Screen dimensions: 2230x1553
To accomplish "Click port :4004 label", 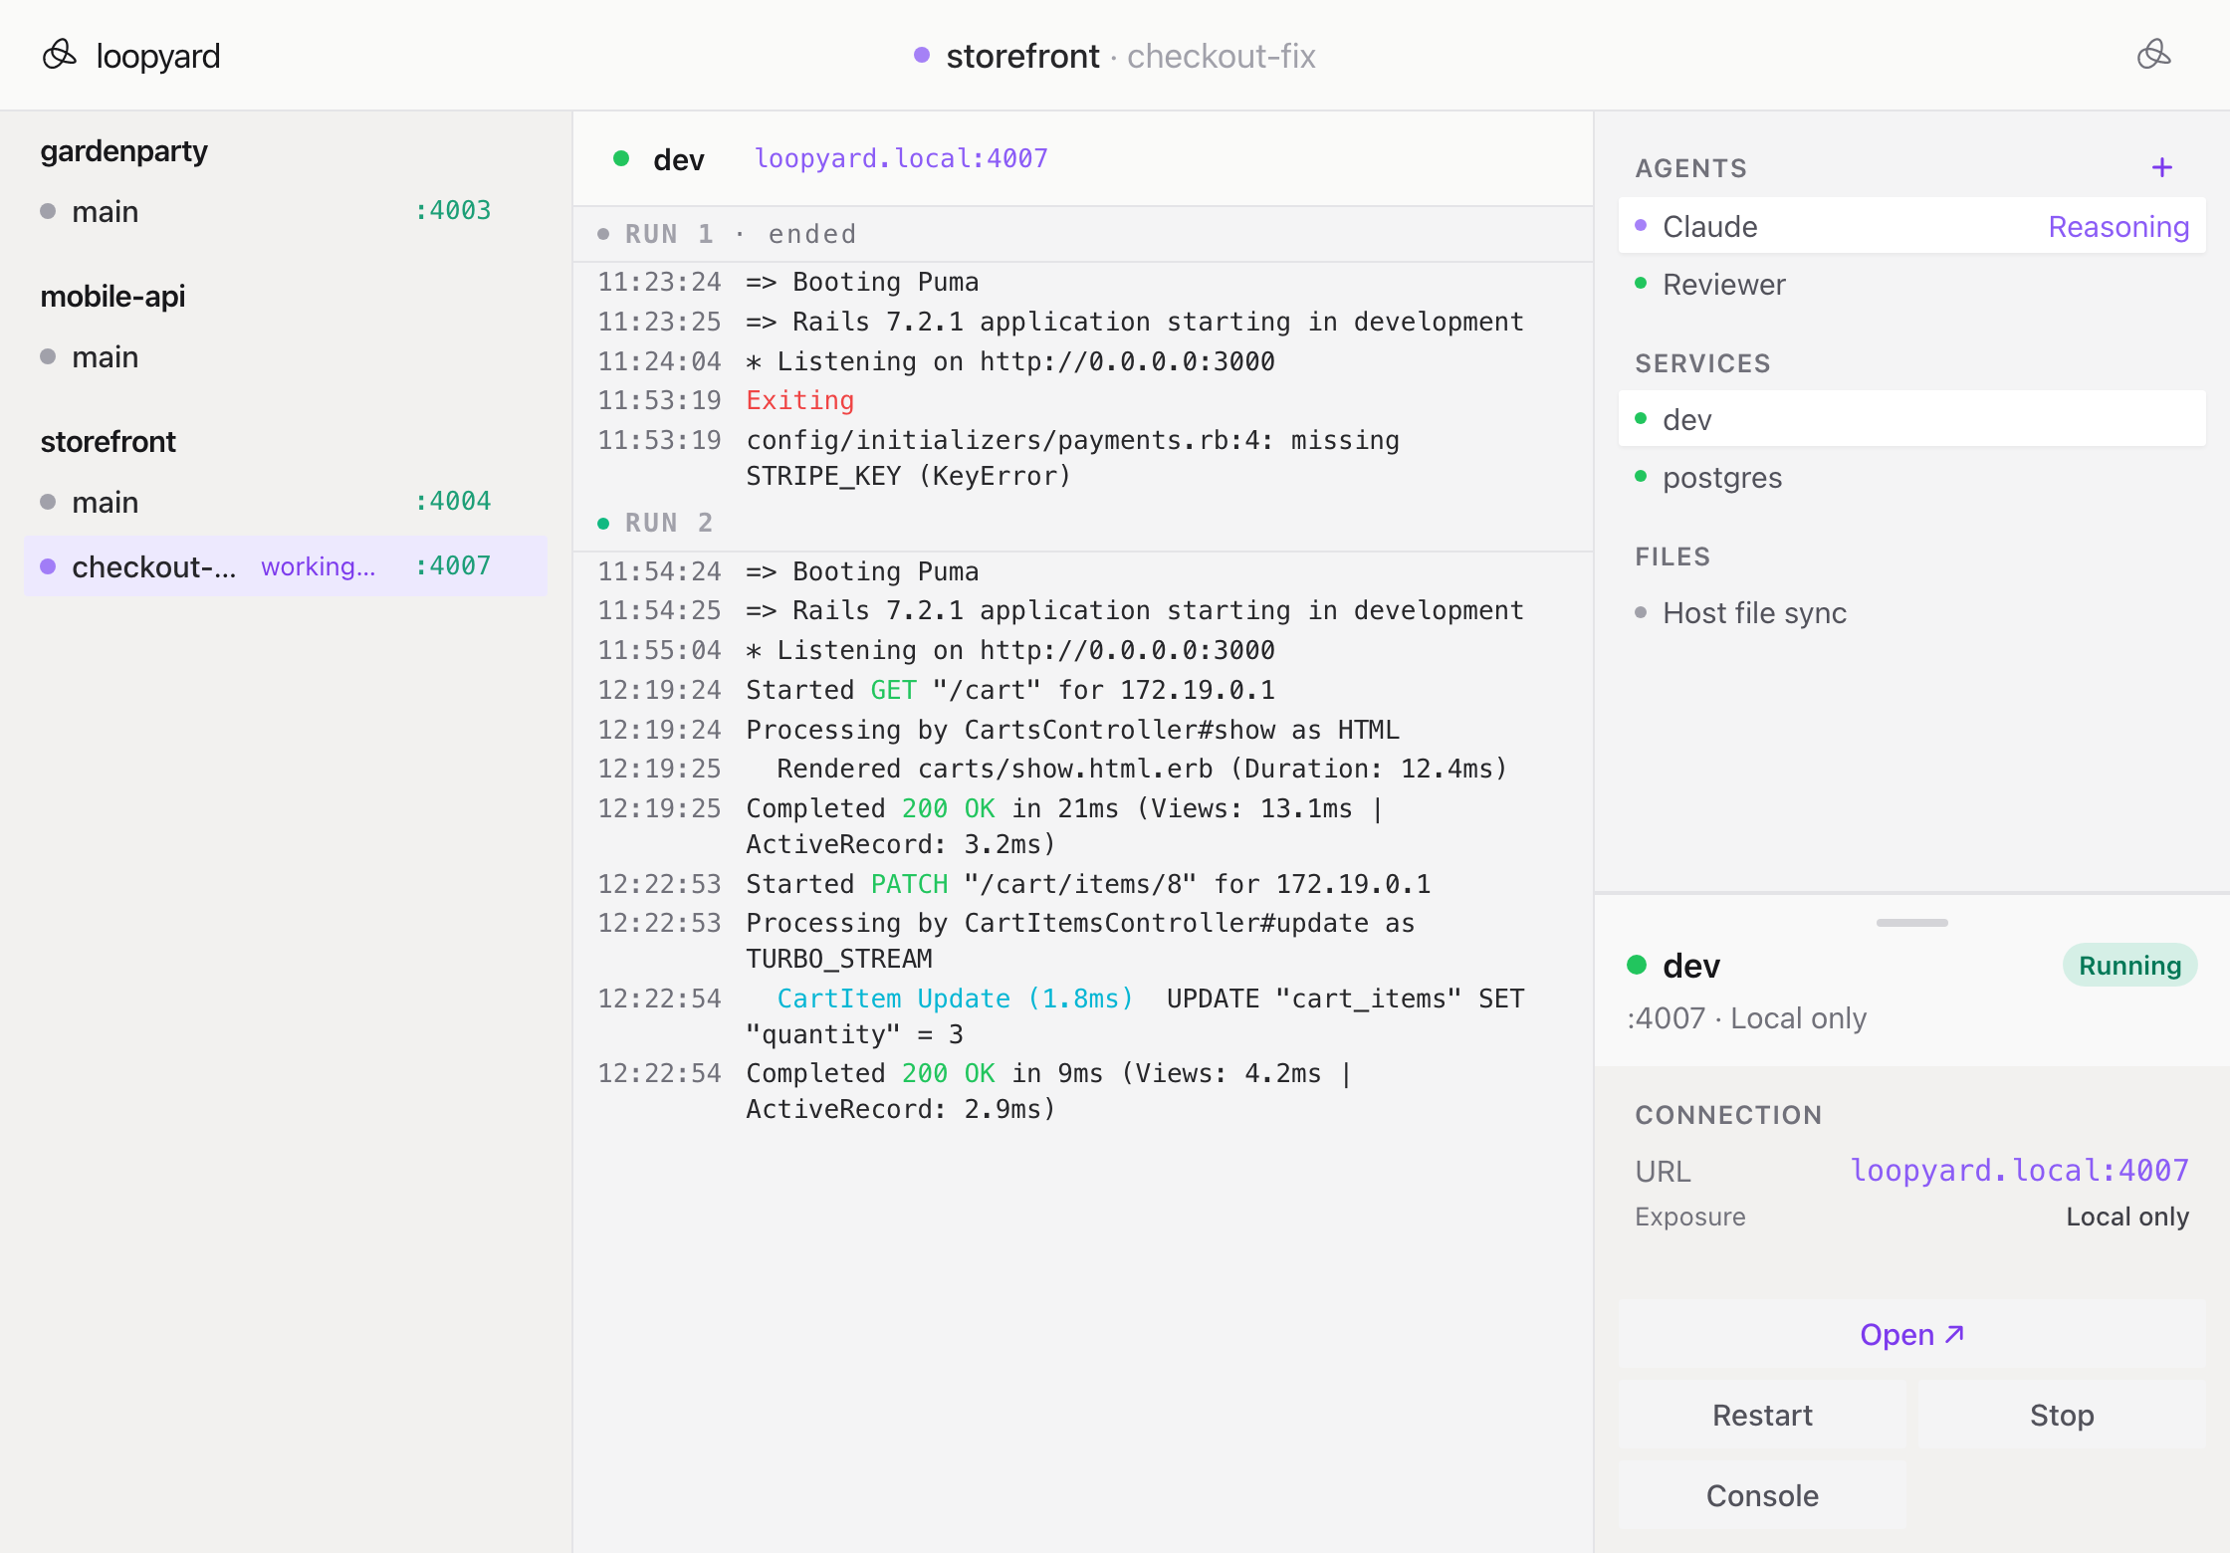I will pos(453,501).
